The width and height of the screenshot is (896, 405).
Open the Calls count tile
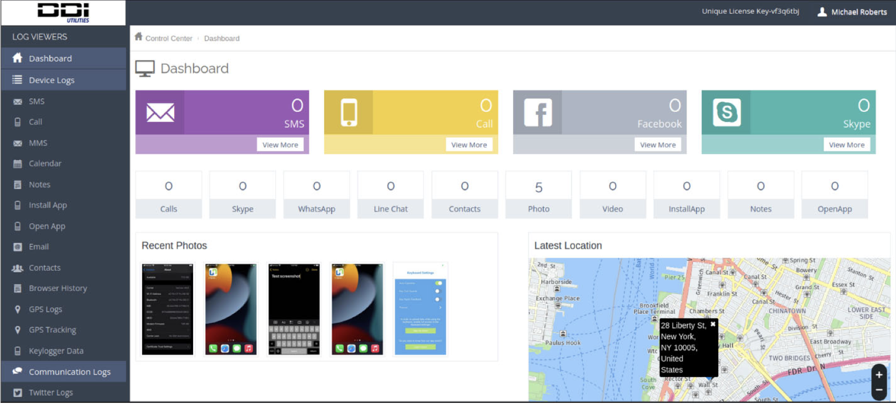[168, 195]
